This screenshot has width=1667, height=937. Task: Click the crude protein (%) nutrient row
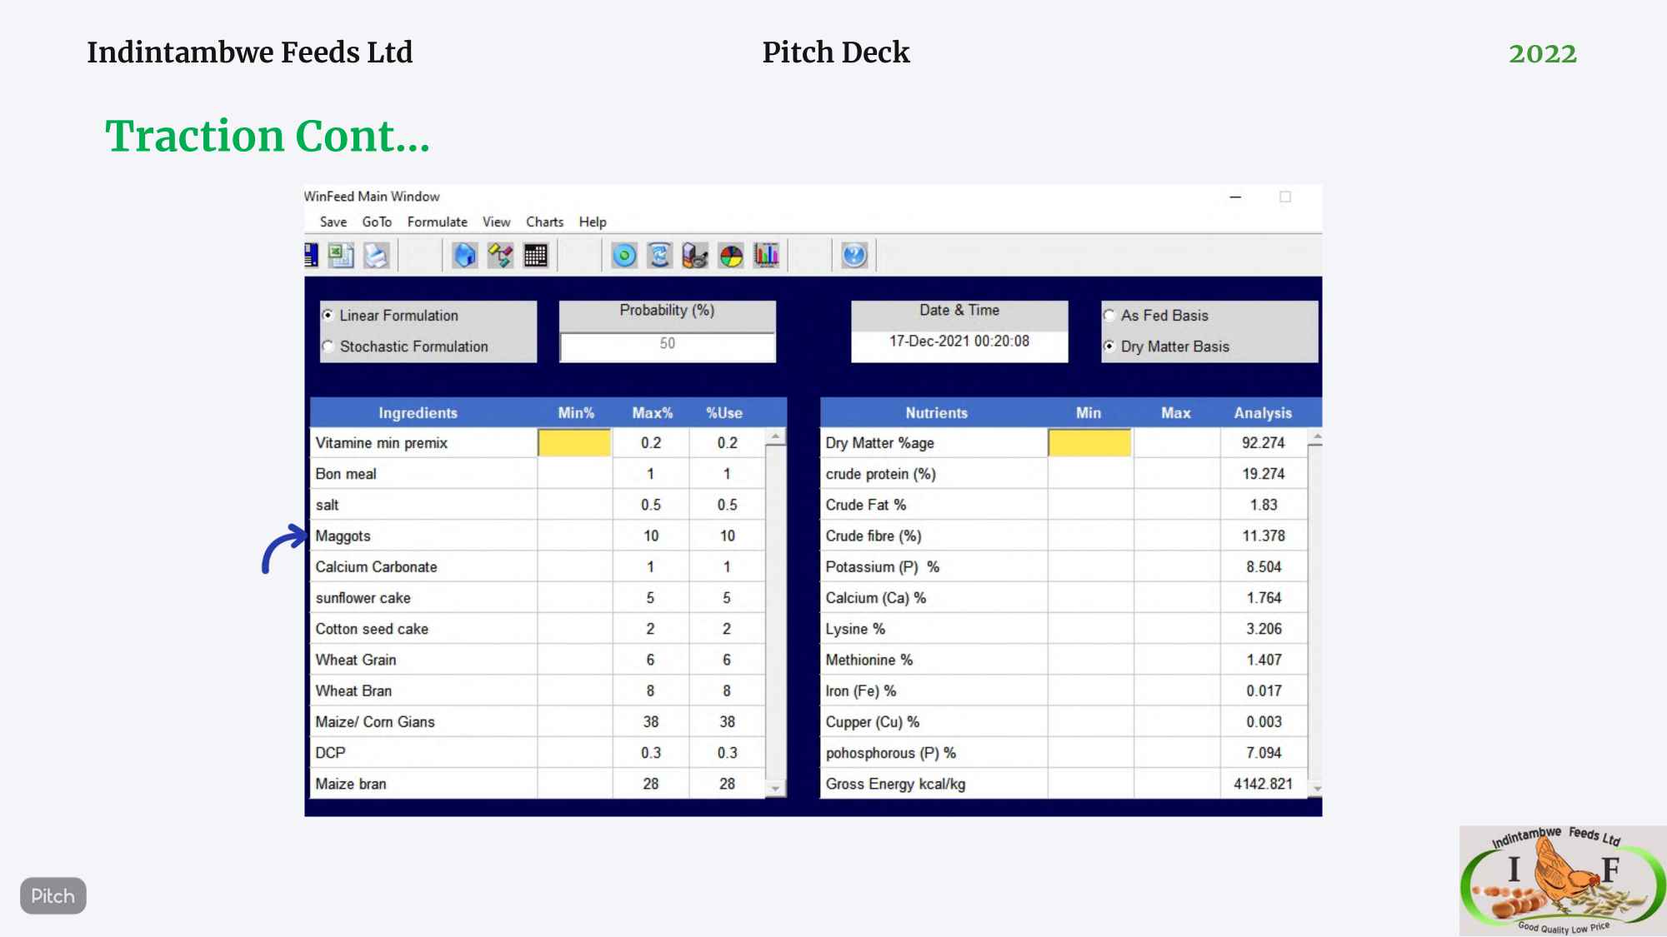pos(1064,474)
